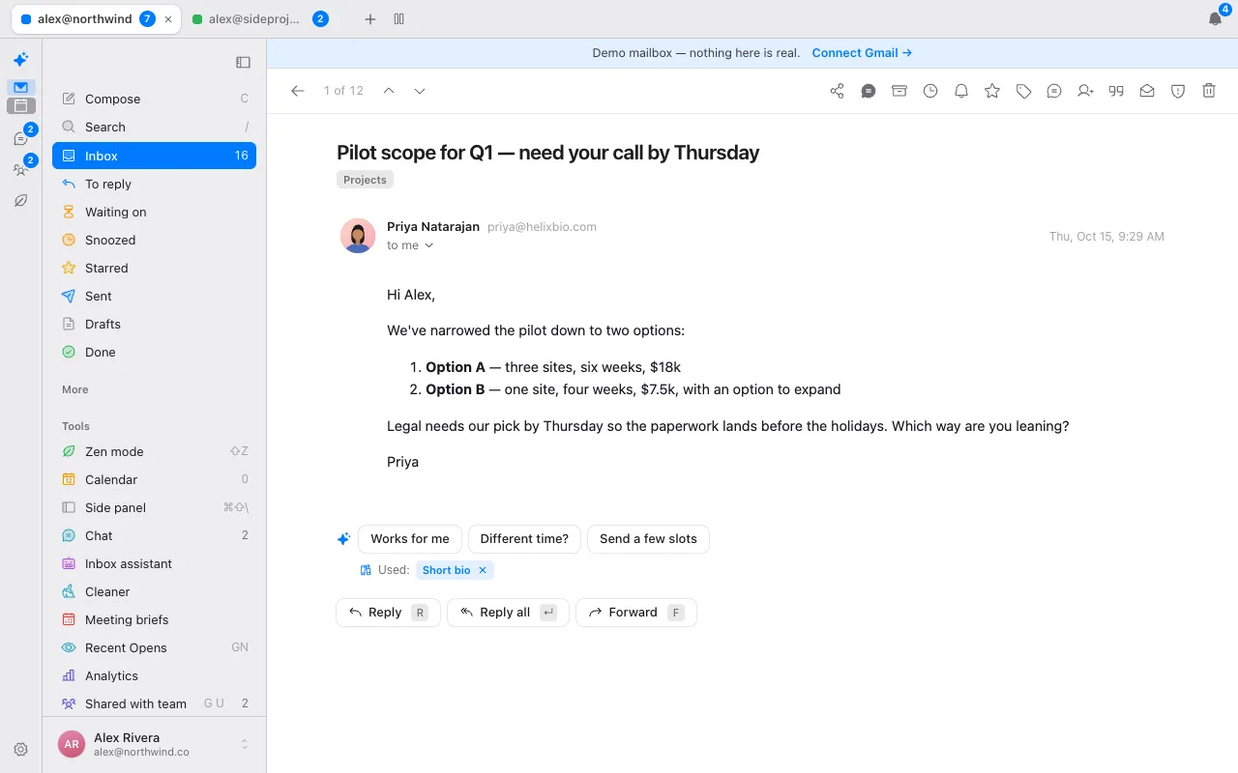Toggle split view icon next to the plus
The image size is (1238, 773).
tap(399, 19)
